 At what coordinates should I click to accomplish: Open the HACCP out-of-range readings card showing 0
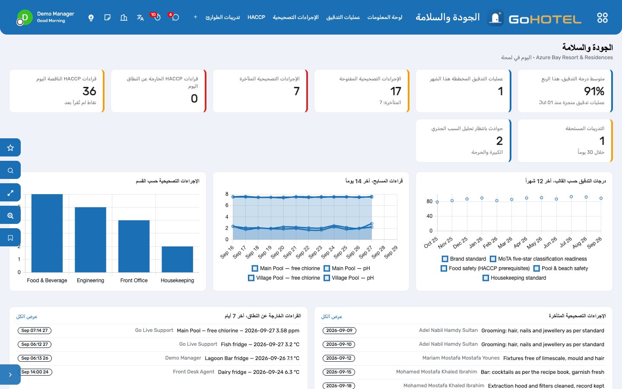(x=159, y=91)
